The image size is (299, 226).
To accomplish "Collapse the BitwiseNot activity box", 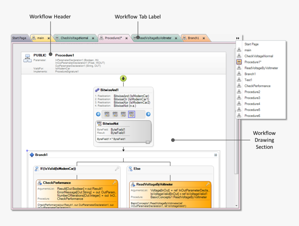I will (148, 142).
